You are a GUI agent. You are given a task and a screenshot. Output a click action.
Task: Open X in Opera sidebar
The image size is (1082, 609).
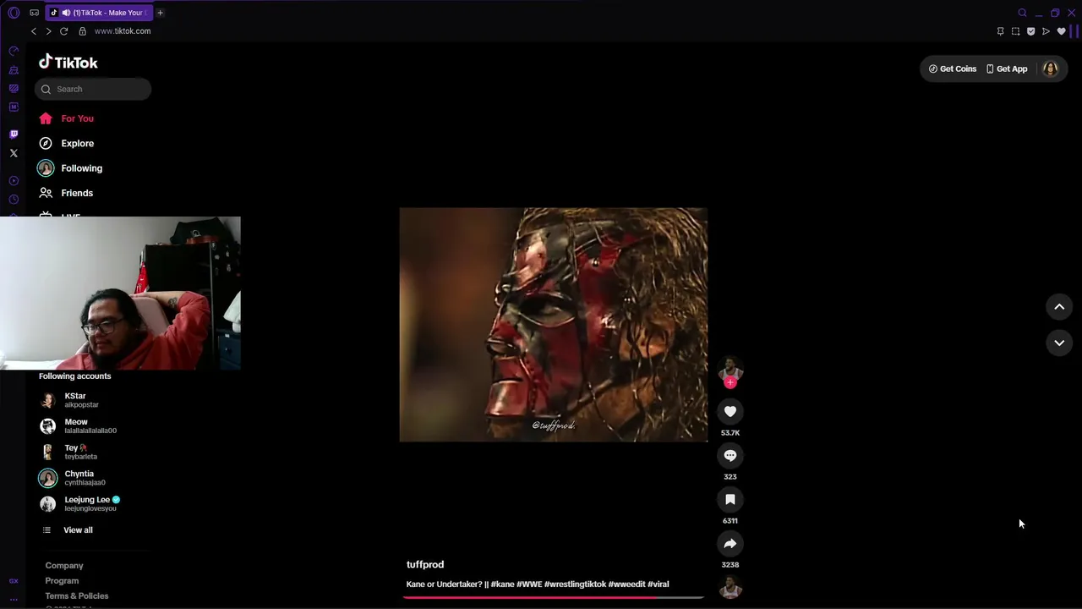[x=14, y=153]
